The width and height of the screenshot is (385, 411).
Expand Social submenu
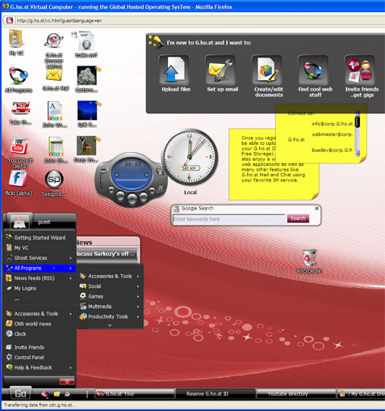coord(110,286)
